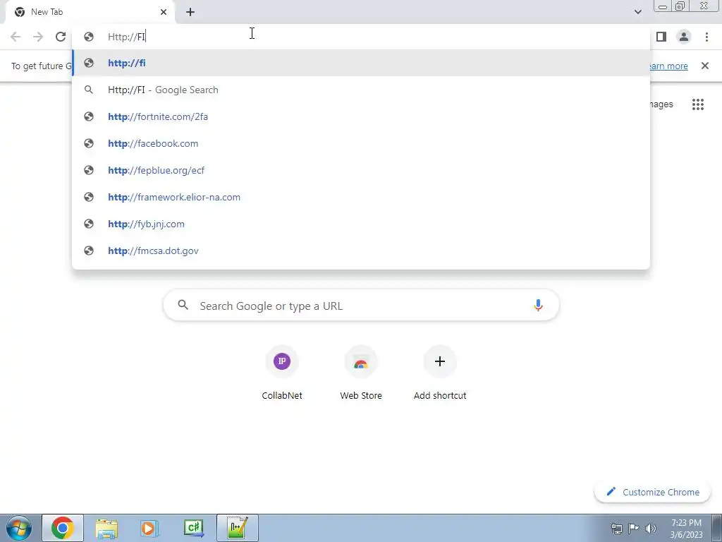Start voice search with microphone icon
Image resolution: width=722 pixels, height=542 pixels.
click(538, 305)
